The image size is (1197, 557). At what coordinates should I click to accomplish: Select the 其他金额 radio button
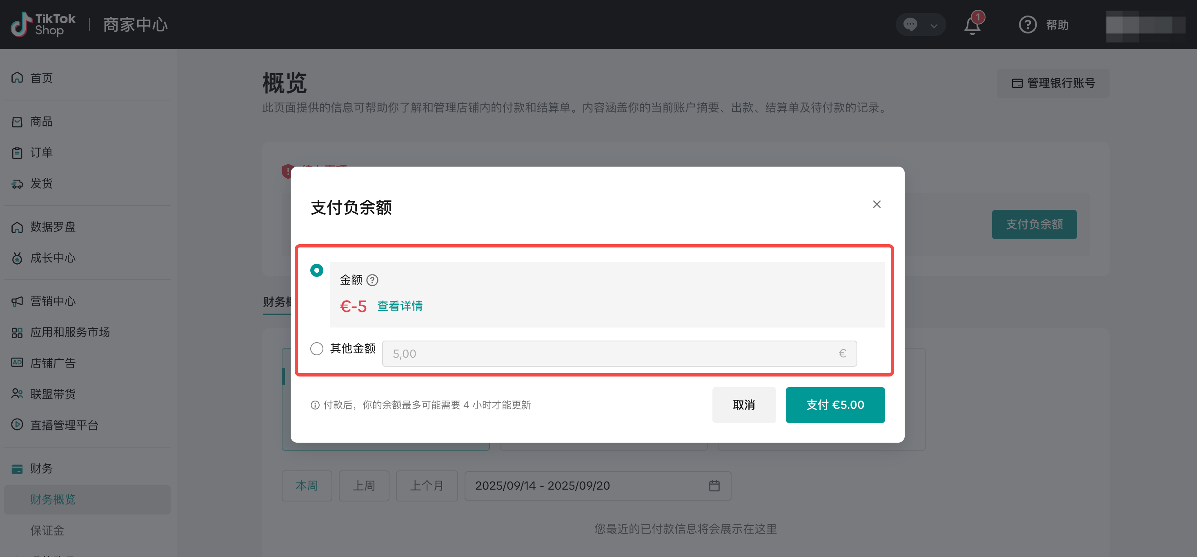click(x=316, y=348)
